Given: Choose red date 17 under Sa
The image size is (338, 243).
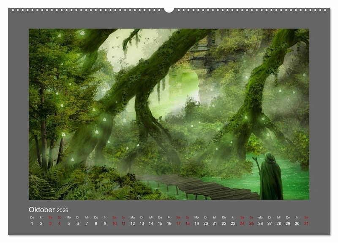Looking at the screenshot, I should pyautogui.click(x=178, y=224).
